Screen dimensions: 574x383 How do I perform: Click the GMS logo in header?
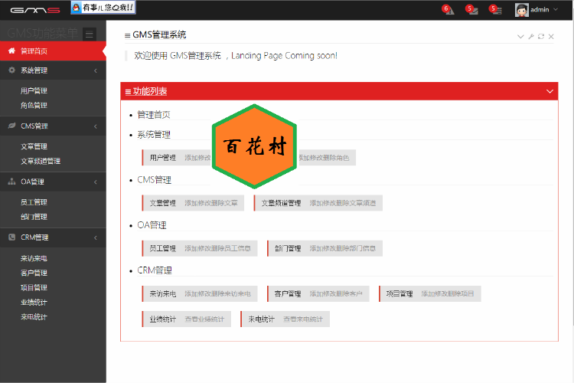tap(35, 10)
